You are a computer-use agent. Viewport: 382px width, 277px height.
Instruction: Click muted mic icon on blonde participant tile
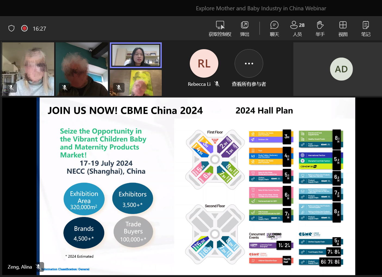[x=11, y=87]
